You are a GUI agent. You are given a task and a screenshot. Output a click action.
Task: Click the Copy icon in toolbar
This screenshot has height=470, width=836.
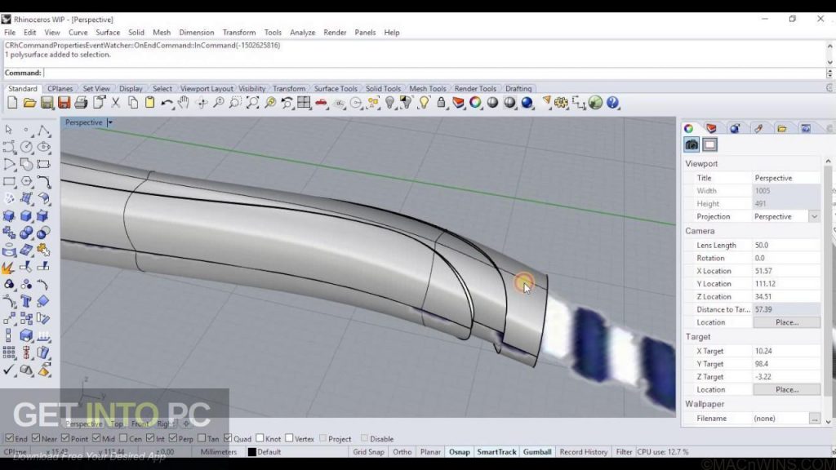coord(133,103)
